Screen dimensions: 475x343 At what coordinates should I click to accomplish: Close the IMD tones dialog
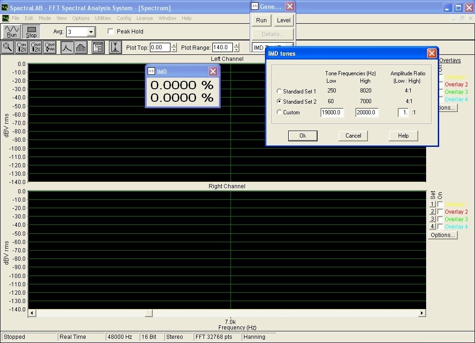[432, 53]
